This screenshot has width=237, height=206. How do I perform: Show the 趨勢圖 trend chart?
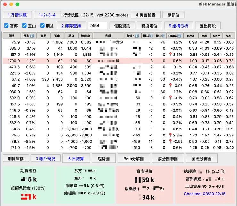click(104, 159)
